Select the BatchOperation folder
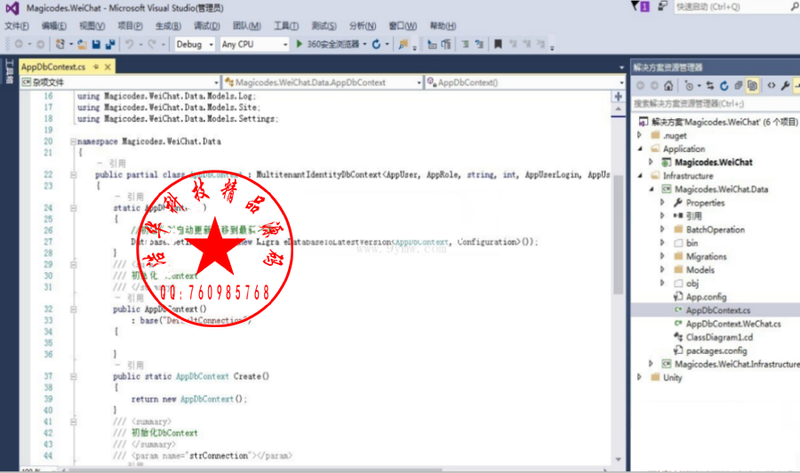Screen dimensions: 800x473 click(x=715, y=229)
